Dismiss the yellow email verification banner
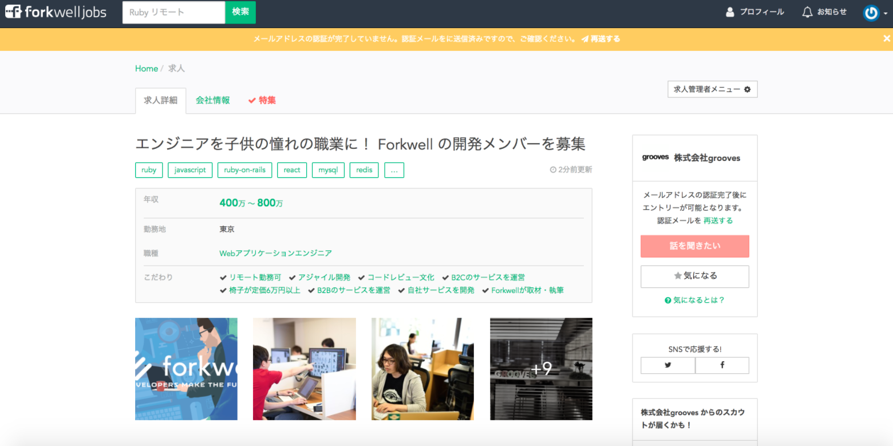 pos(887,39)
